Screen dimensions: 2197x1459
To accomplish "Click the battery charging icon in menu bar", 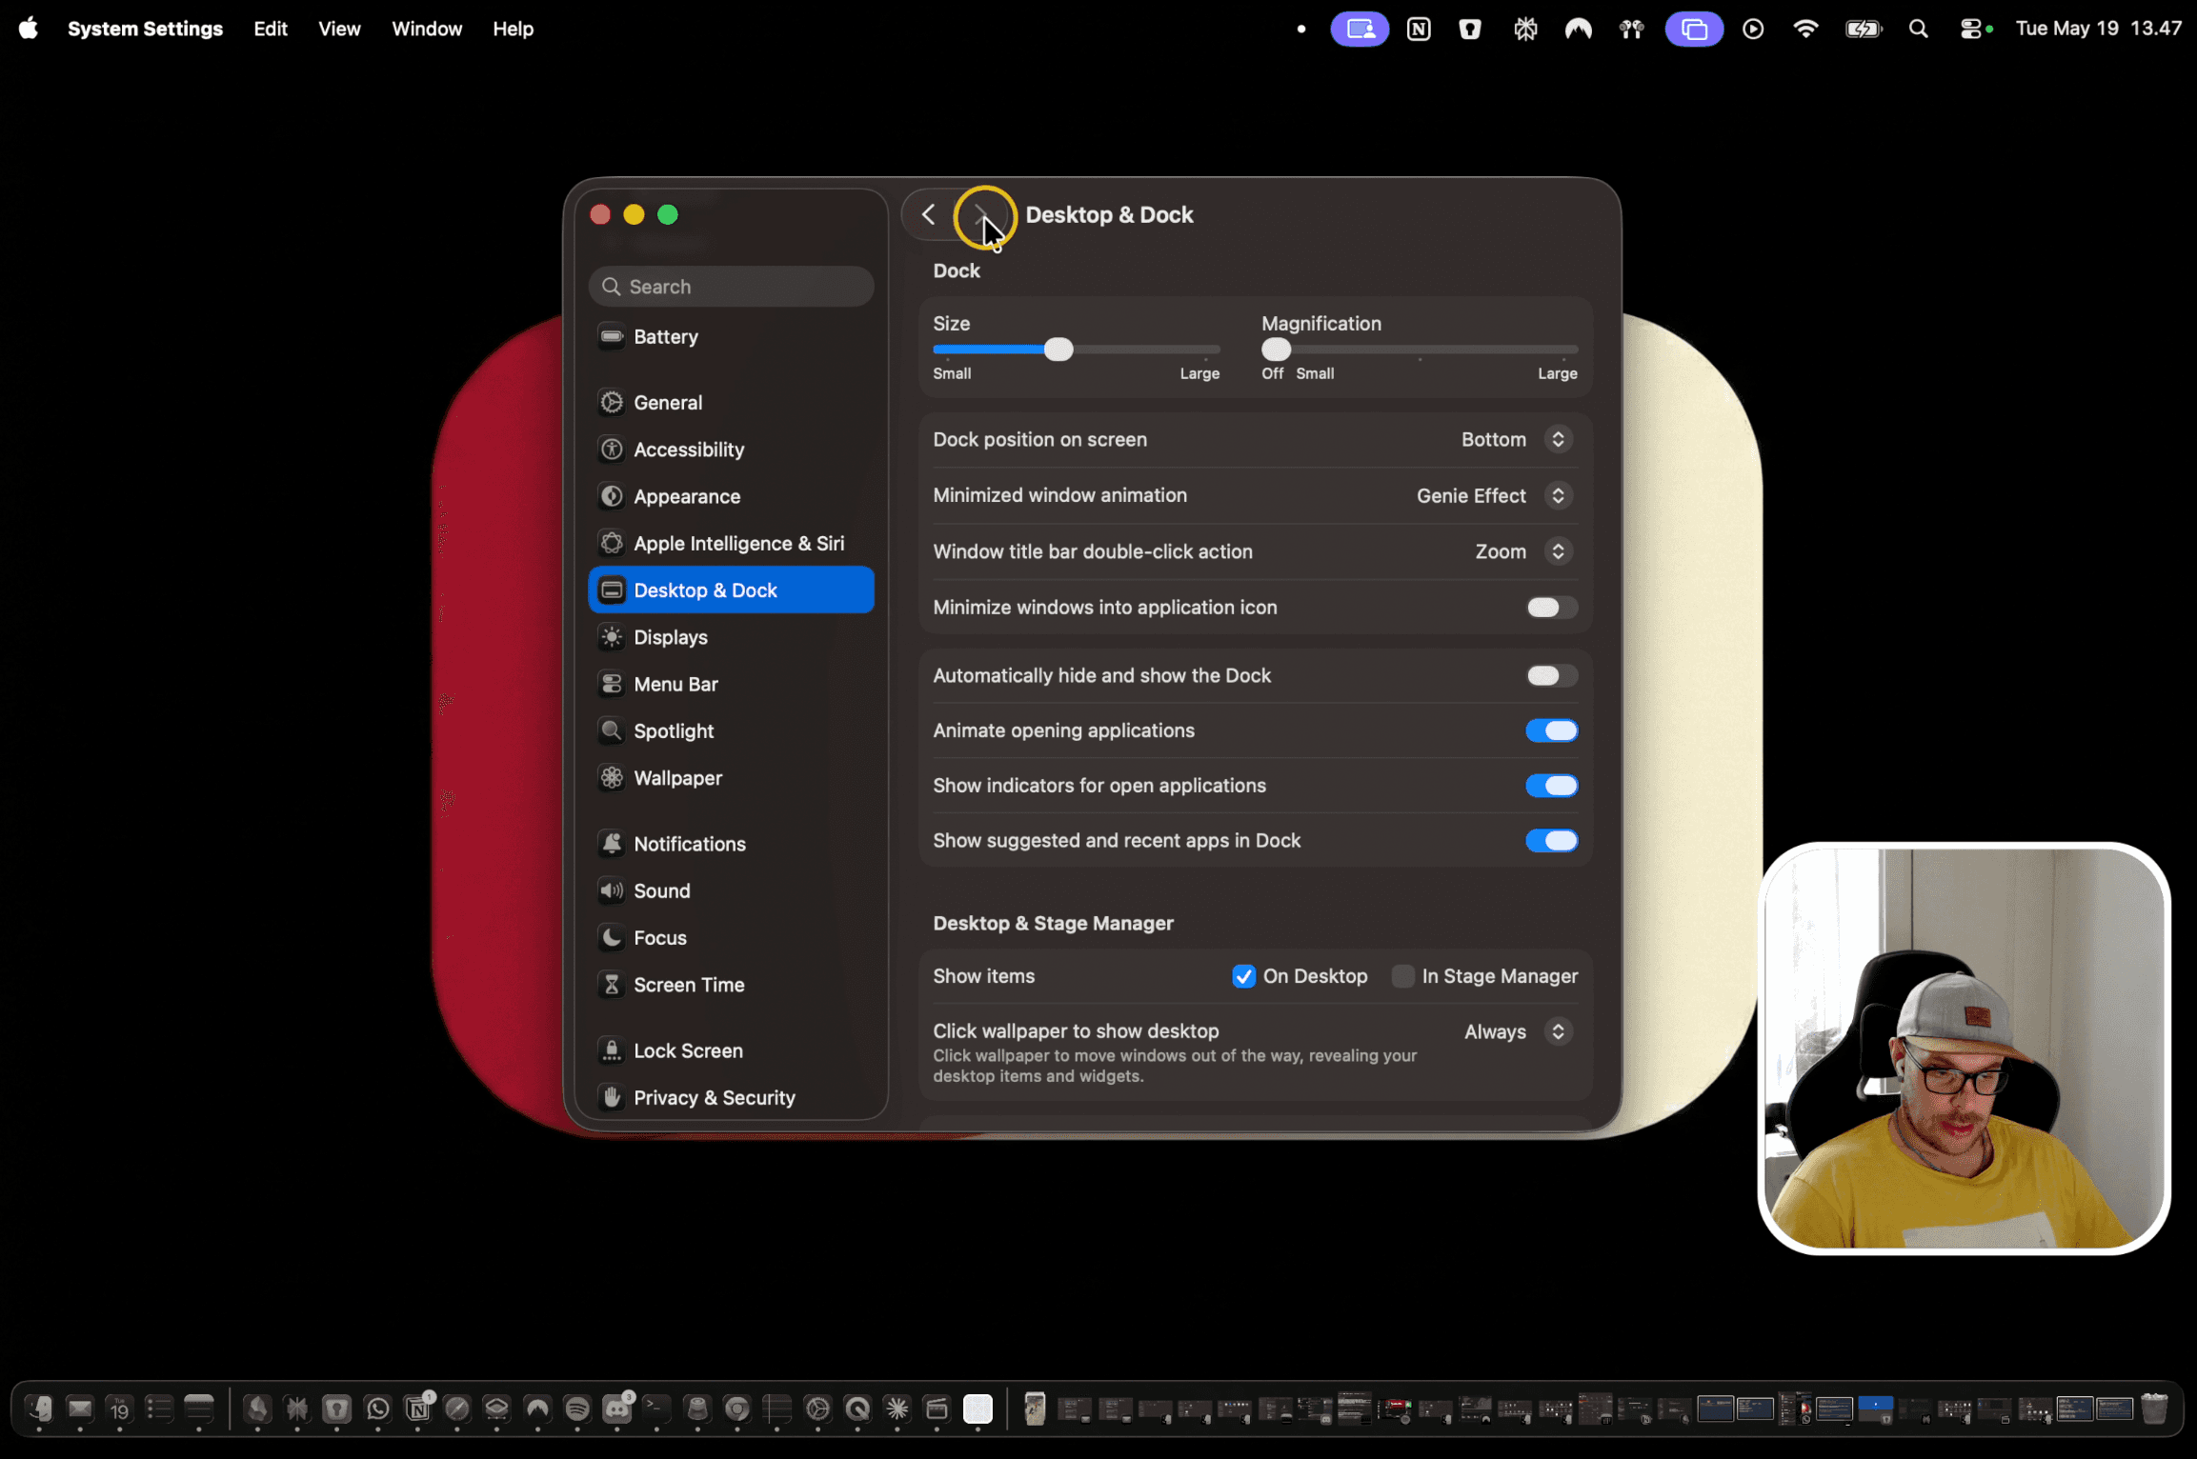I will [x=1862, y=30].
